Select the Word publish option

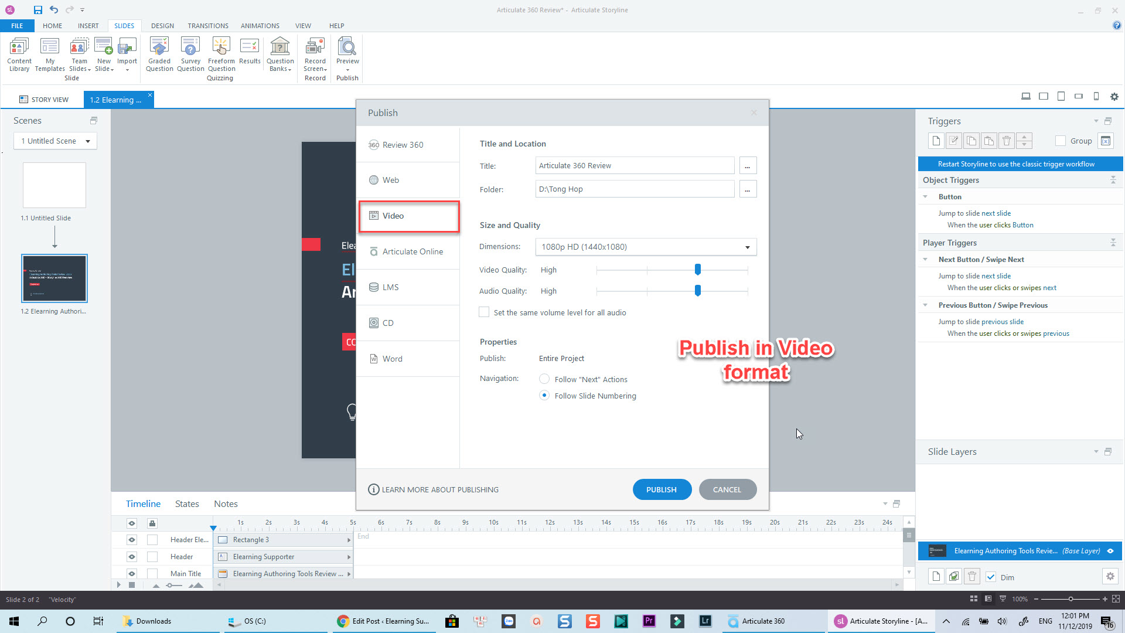tap(392, 359)
